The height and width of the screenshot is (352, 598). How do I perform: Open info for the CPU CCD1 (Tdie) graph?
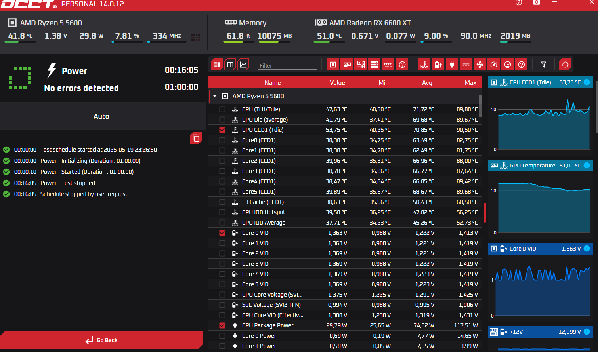tap(587, 82)
